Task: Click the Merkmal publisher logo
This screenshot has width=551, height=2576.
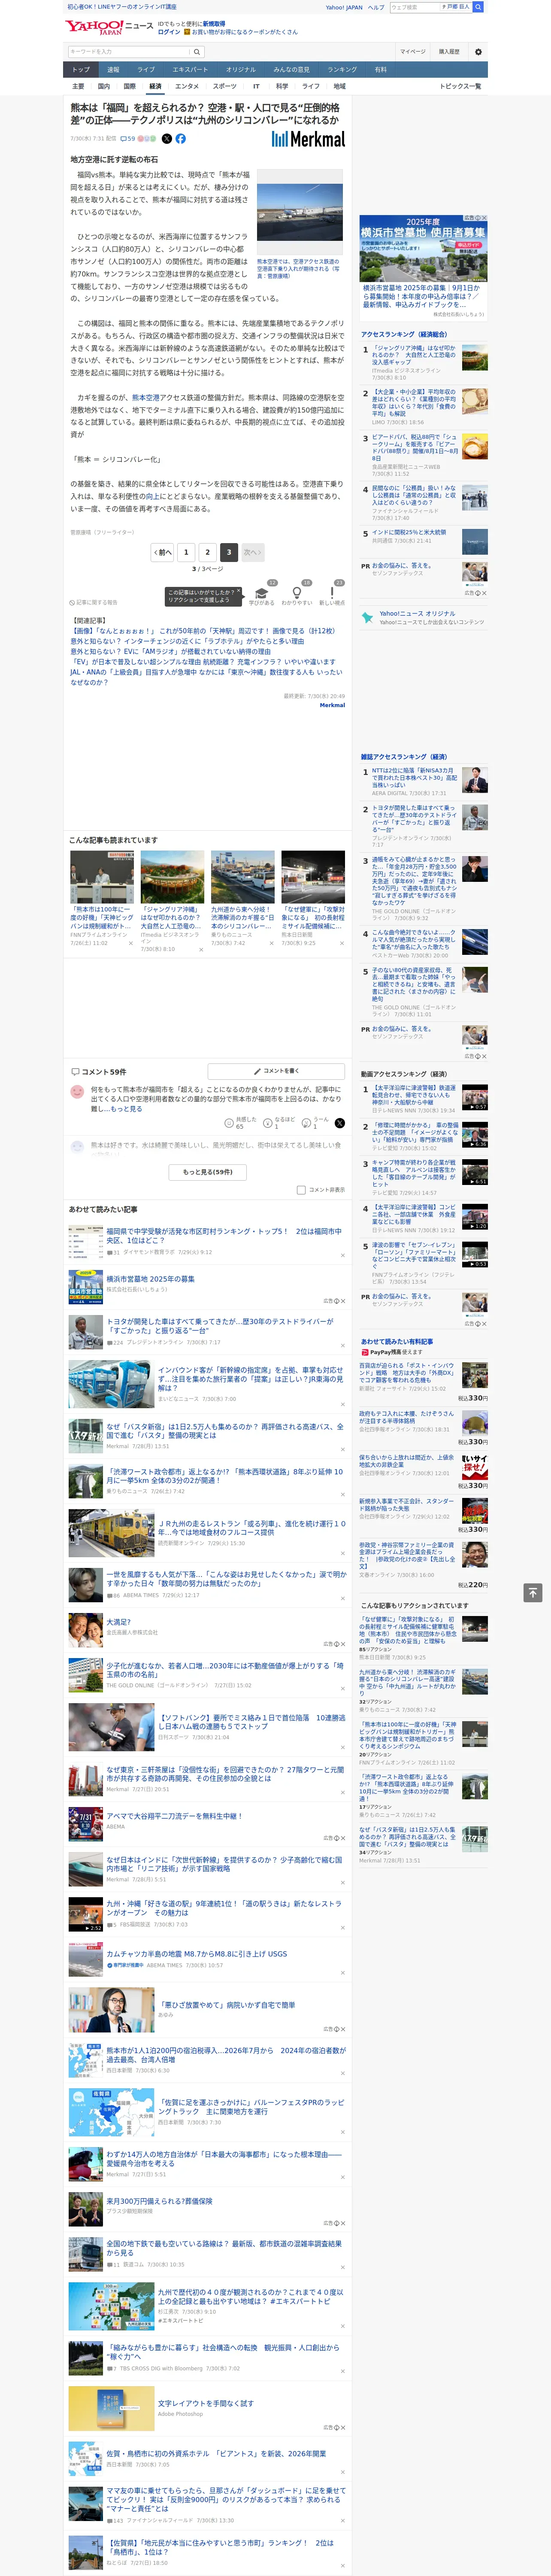Action: click(308, 139)
